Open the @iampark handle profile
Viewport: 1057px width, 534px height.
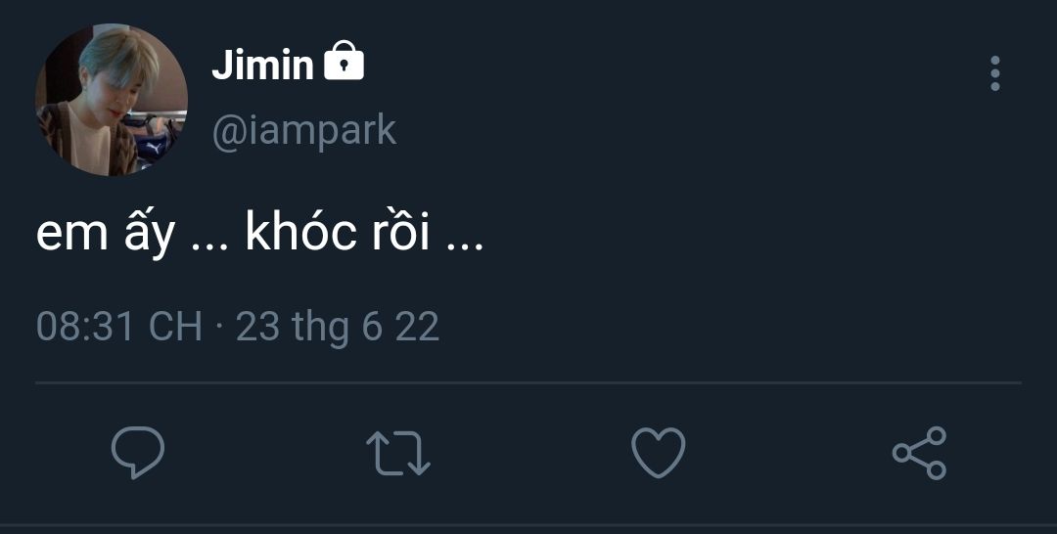(x=304, y=130)
